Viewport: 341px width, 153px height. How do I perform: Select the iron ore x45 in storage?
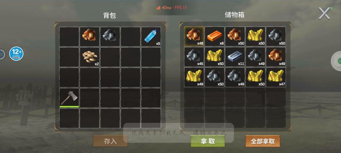click(x=194, y=57)
